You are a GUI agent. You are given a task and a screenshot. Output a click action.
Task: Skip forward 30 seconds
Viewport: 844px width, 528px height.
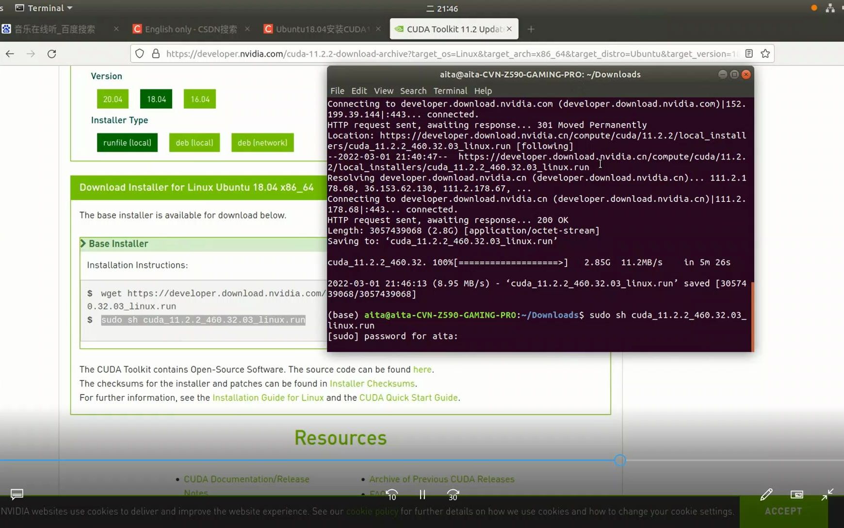453,495
